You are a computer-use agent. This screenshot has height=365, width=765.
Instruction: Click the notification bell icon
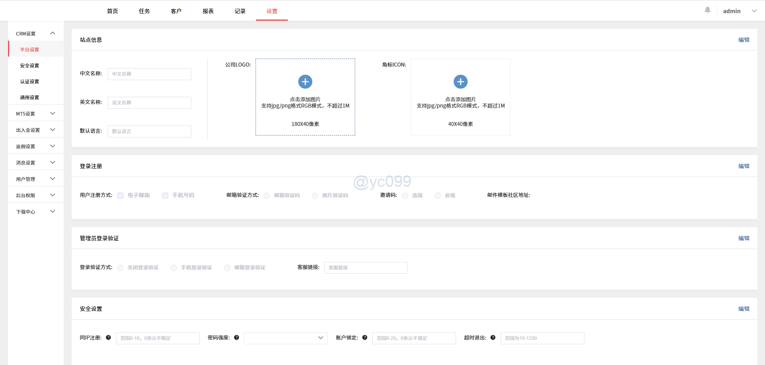707,10
